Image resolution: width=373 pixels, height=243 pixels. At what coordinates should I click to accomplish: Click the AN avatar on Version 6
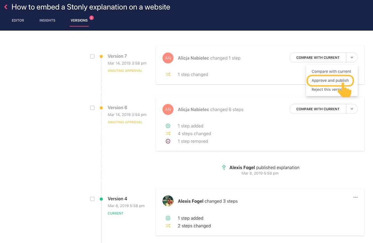168,109
